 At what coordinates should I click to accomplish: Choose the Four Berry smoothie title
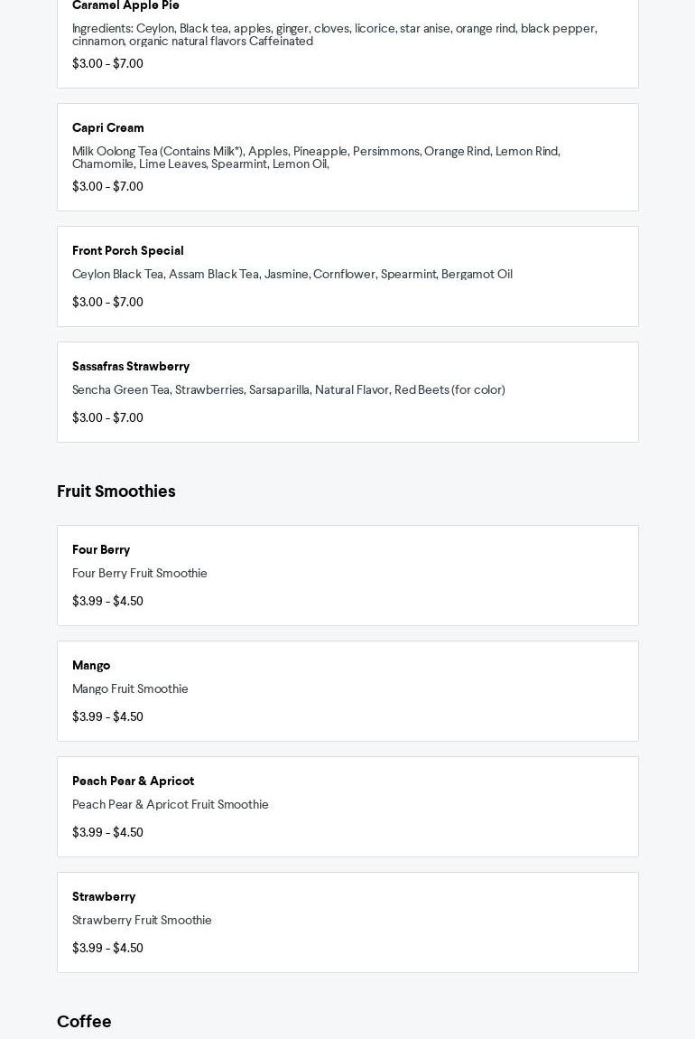pos(101,550)
